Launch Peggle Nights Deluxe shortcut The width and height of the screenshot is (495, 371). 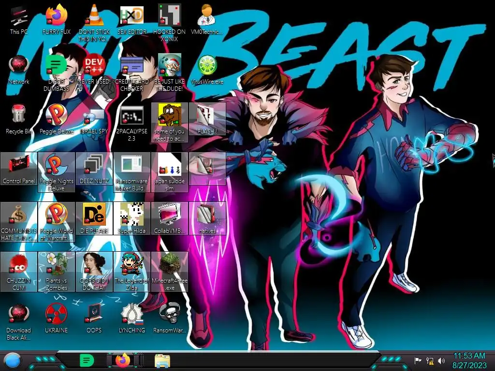point(56,172)
